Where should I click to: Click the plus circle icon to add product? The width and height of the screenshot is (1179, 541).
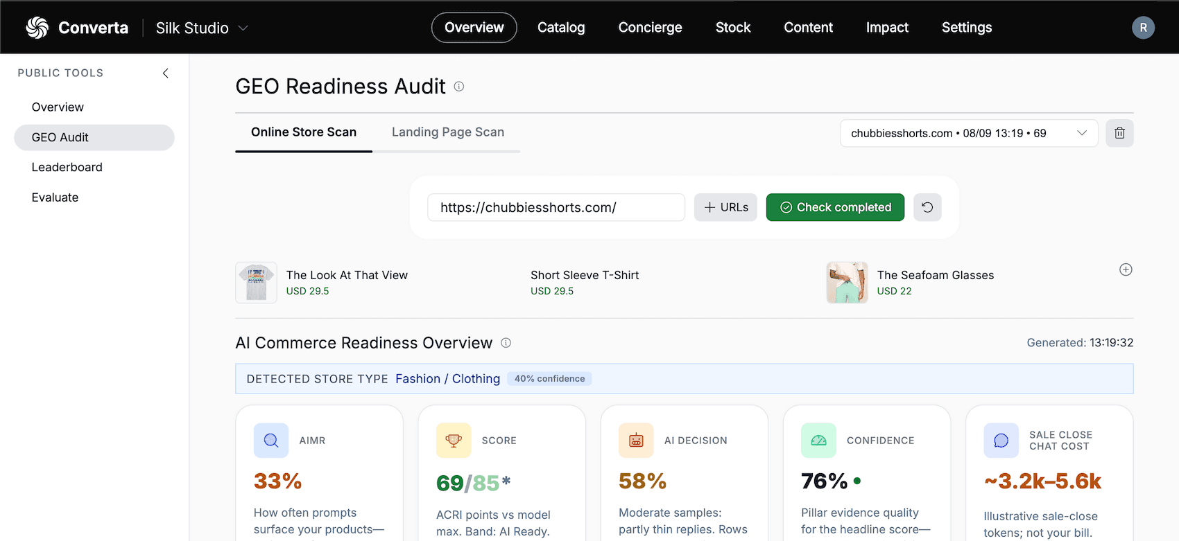tap(1126, 269)
